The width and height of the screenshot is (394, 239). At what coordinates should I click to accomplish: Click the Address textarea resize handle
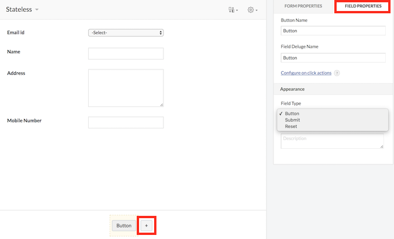click(x=161, y=105)
